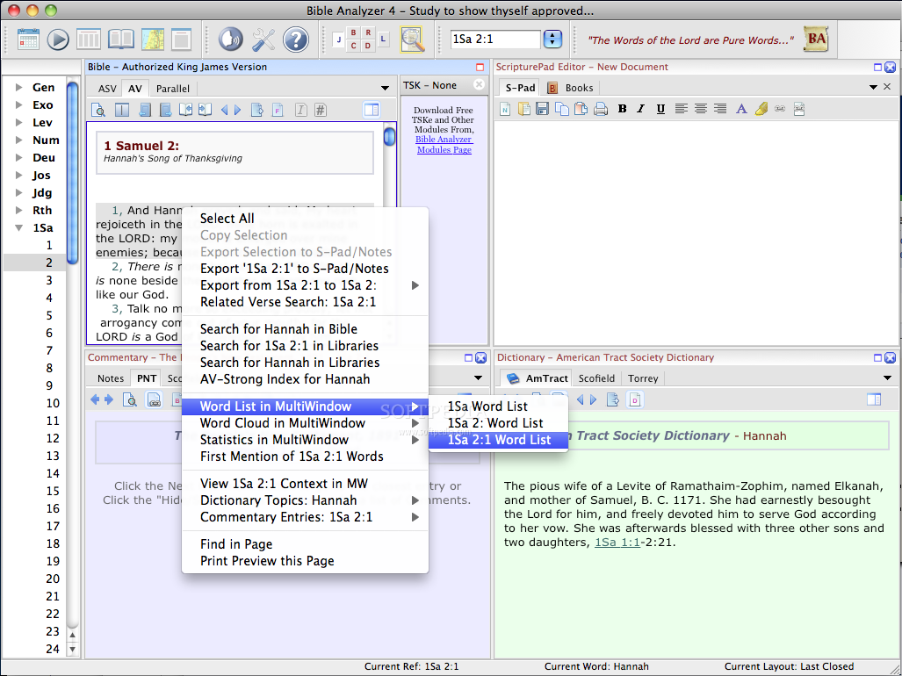Collapse the 1Sa book in tree
The height and width of the screenshot is (676, 902).
click(x=19, y=228)
